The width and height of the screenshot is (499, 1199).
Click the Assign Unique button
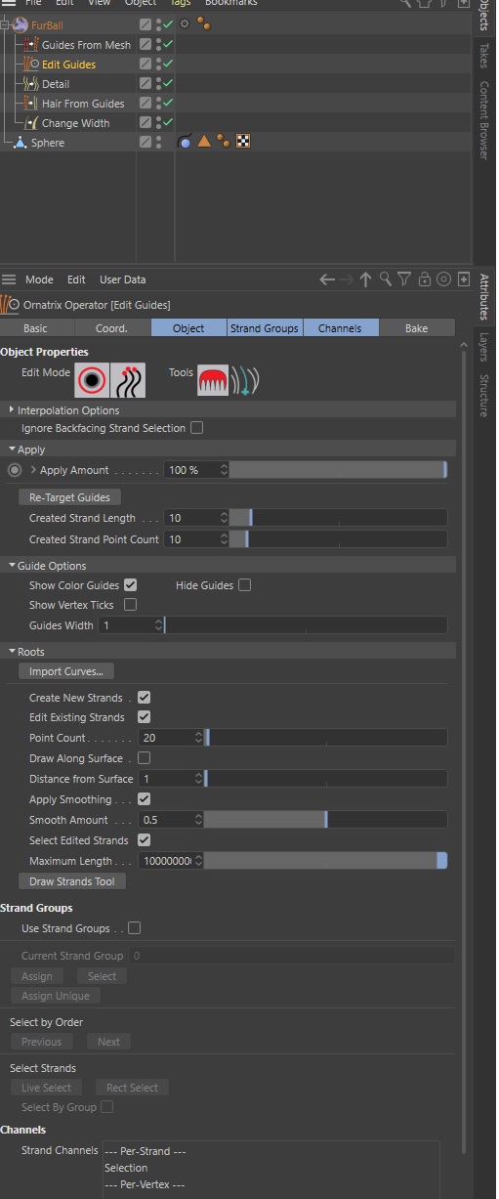point(55,996)
